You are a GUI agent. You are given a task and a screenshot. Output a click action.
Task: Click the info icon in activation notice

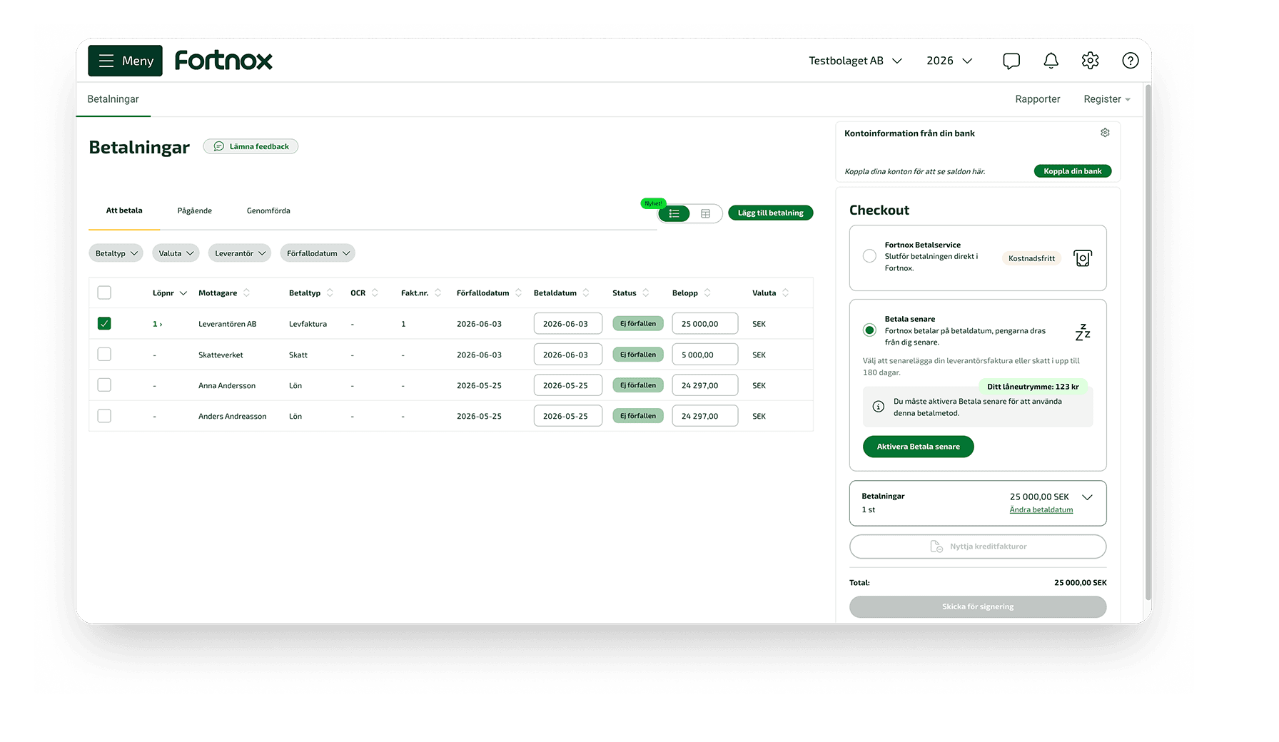(x=879, y=407)
